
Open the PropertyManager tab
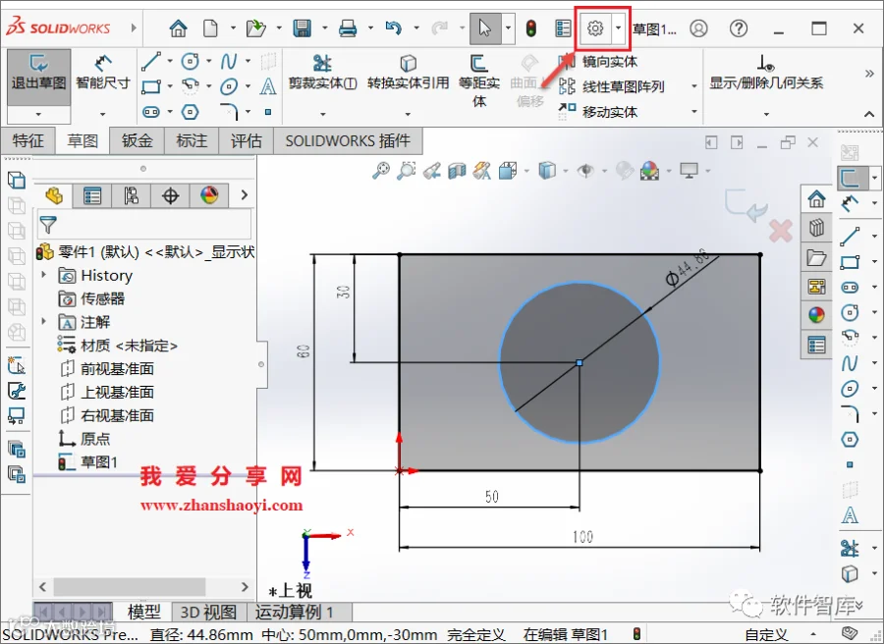pyautogui.click(x=92, y=195)
